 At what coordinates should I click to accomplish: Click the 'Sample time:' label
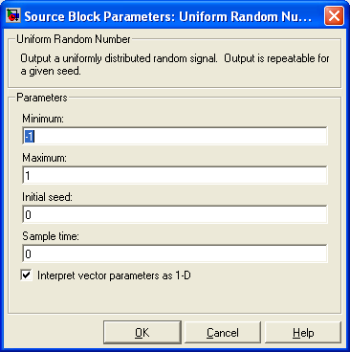click(x=51, y=236)
